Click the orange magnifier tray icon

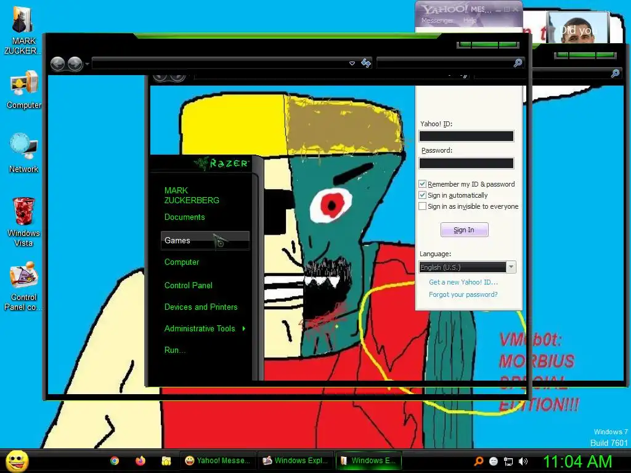pos(478,461)
